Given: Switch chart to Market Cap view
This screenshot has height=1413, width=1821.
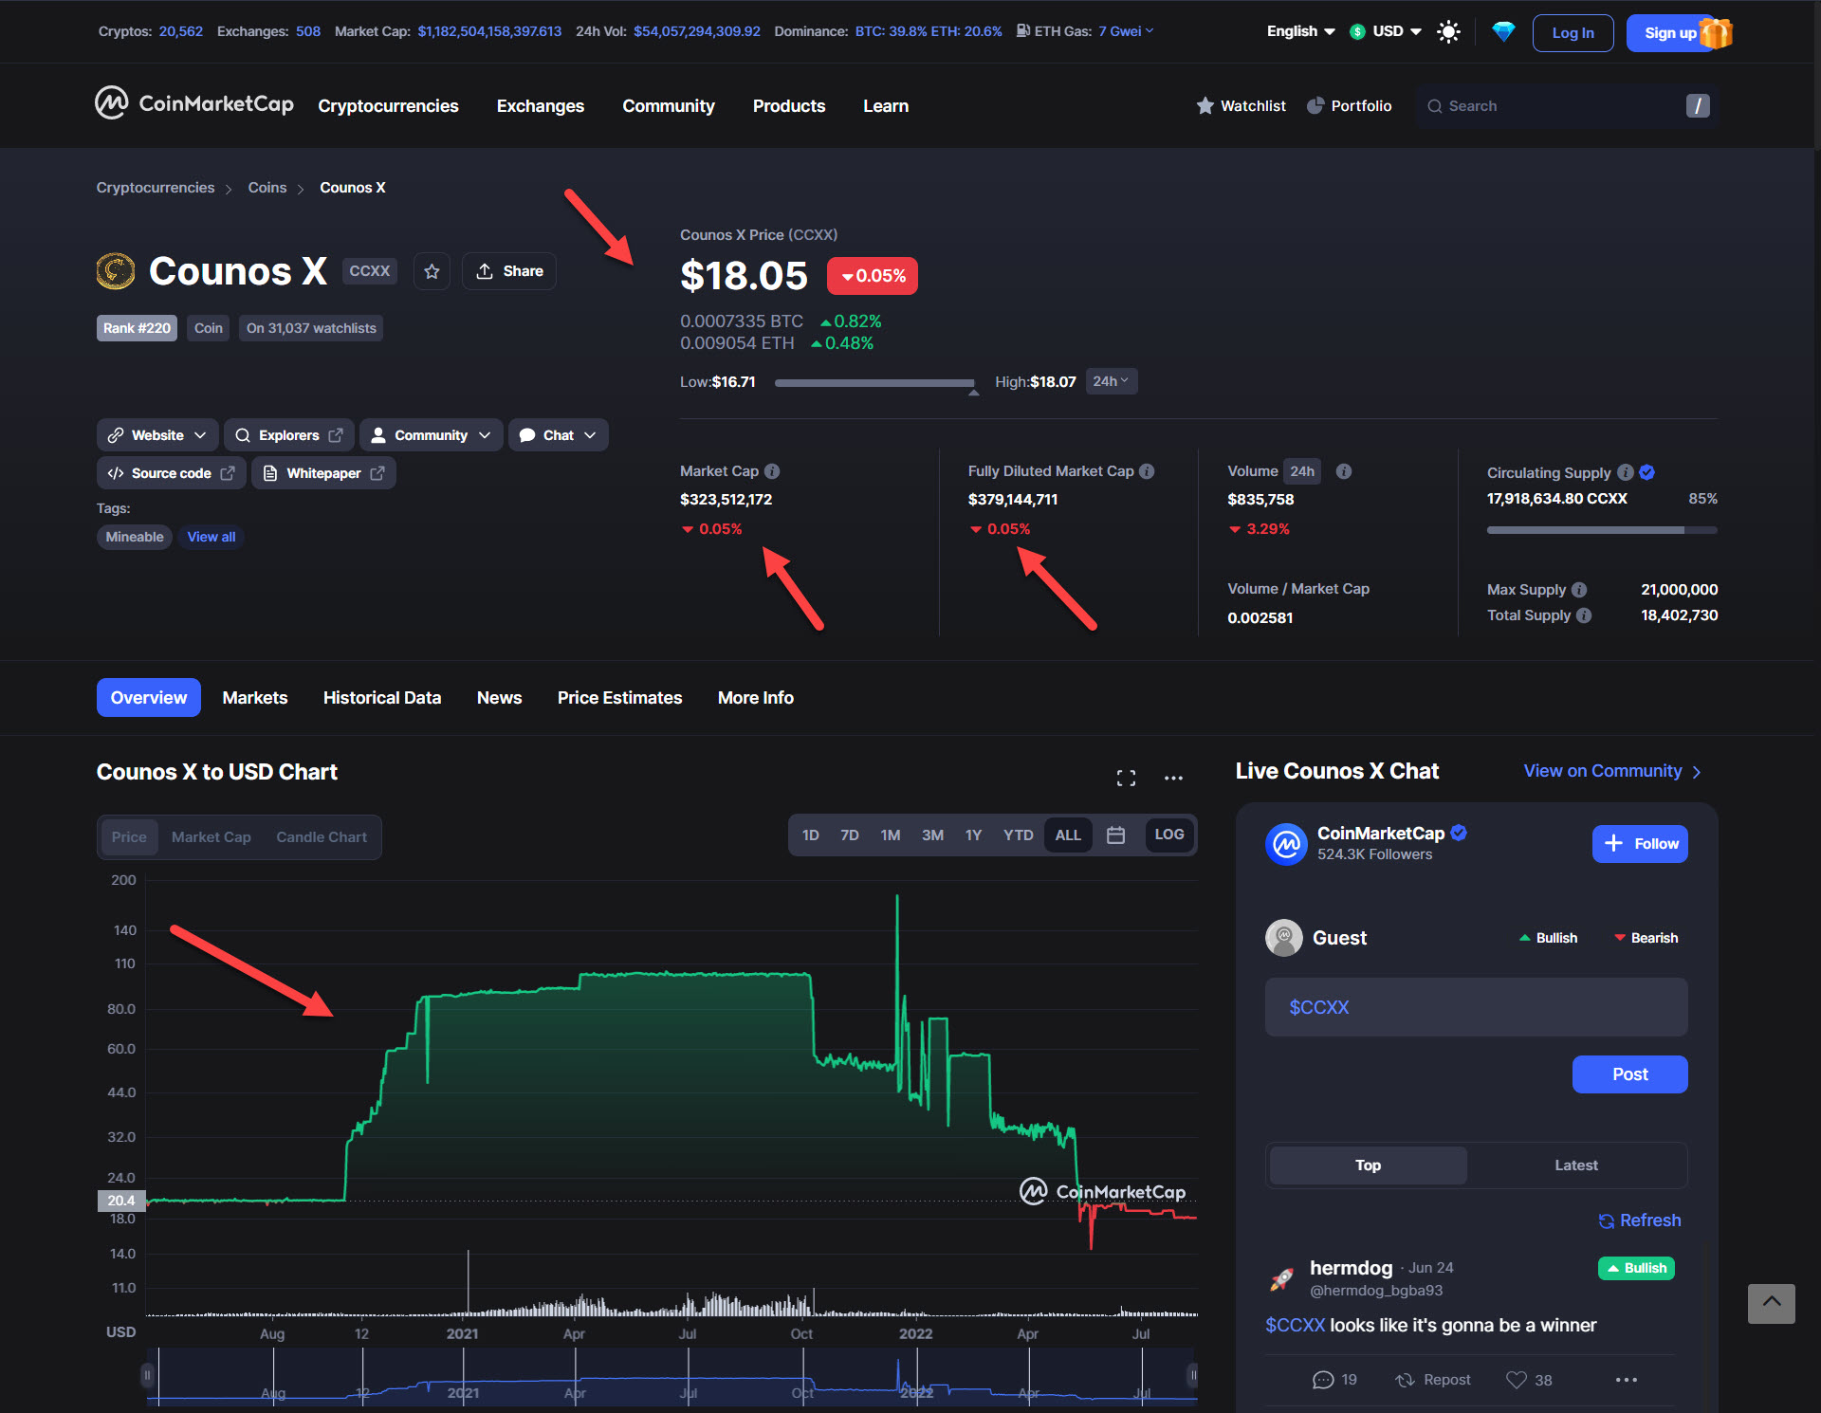Looking at the screenshot, I should 212,837.
